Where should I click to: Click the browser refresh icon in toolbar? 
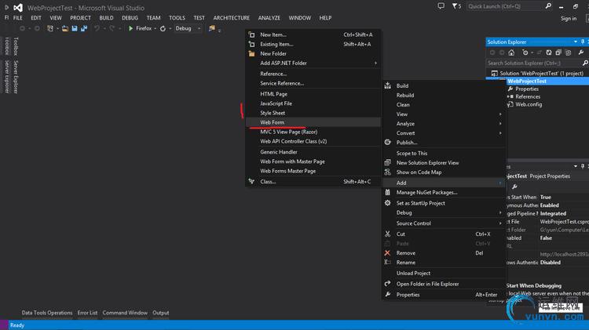[163, 28]
